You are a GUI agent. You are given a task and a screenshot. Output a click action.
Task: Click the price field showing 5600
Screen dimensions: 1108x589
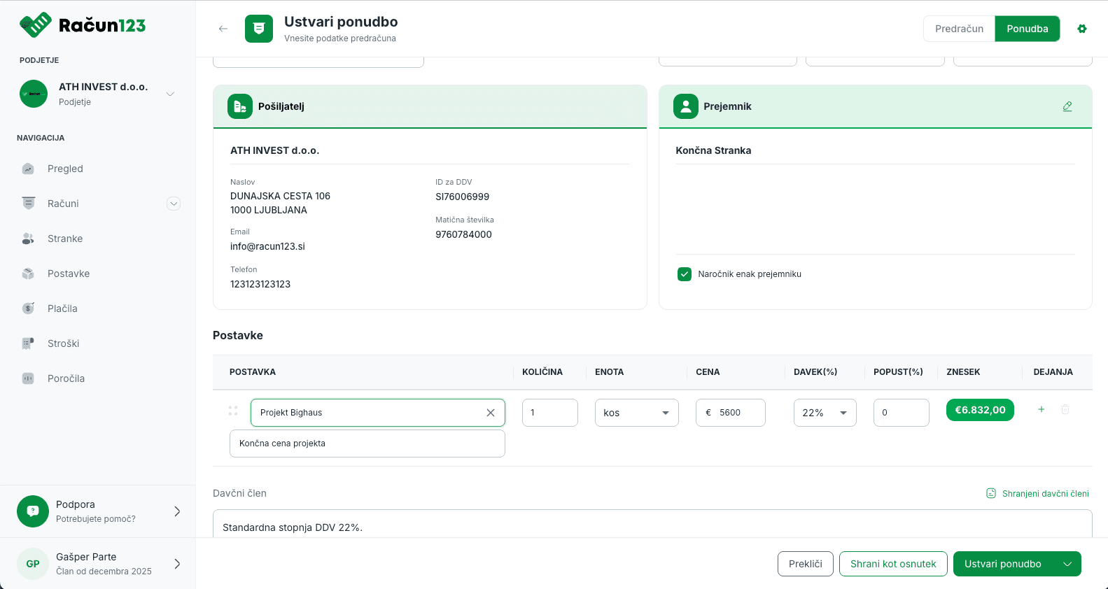pyautogui.click(x=735, y=413)
